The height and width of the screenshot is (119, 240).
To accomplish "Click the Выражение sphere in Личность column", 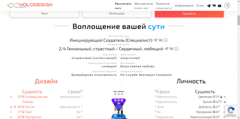I will (x=164, y=117).
